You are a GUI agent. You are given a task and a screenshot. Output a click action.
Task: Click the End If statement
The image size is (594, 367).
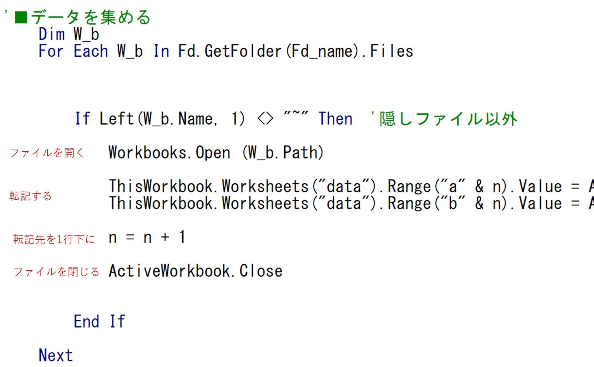point(99,321)
